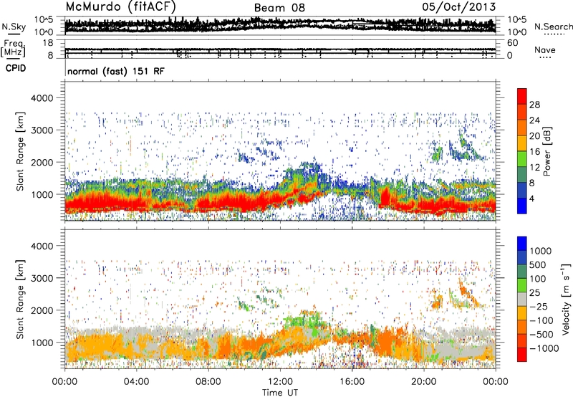Select the 12:00 time tick label

(x=280, y=382)
